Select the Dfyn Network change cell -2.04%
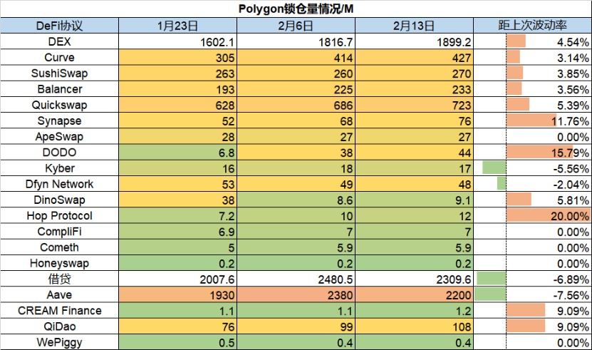 533,184
